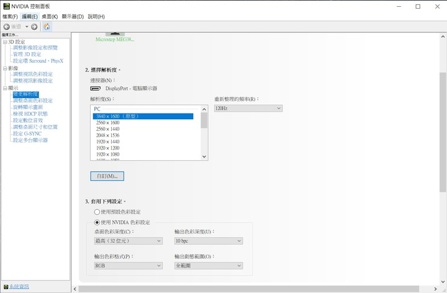Screen dimensions: 447x293
Task: Open 設定環 Surround、PhysX tree item
Action: point(38,61)
